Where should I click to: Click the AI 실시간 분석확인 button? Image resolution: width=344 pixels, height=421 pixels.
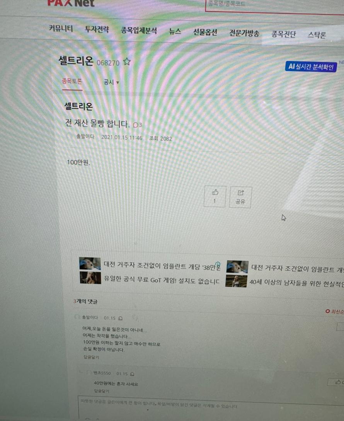coord(311,66)
